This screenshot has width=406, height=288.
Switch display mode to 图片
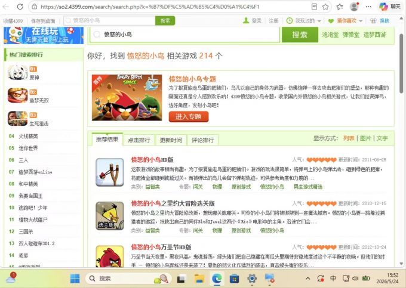[365, 138]
